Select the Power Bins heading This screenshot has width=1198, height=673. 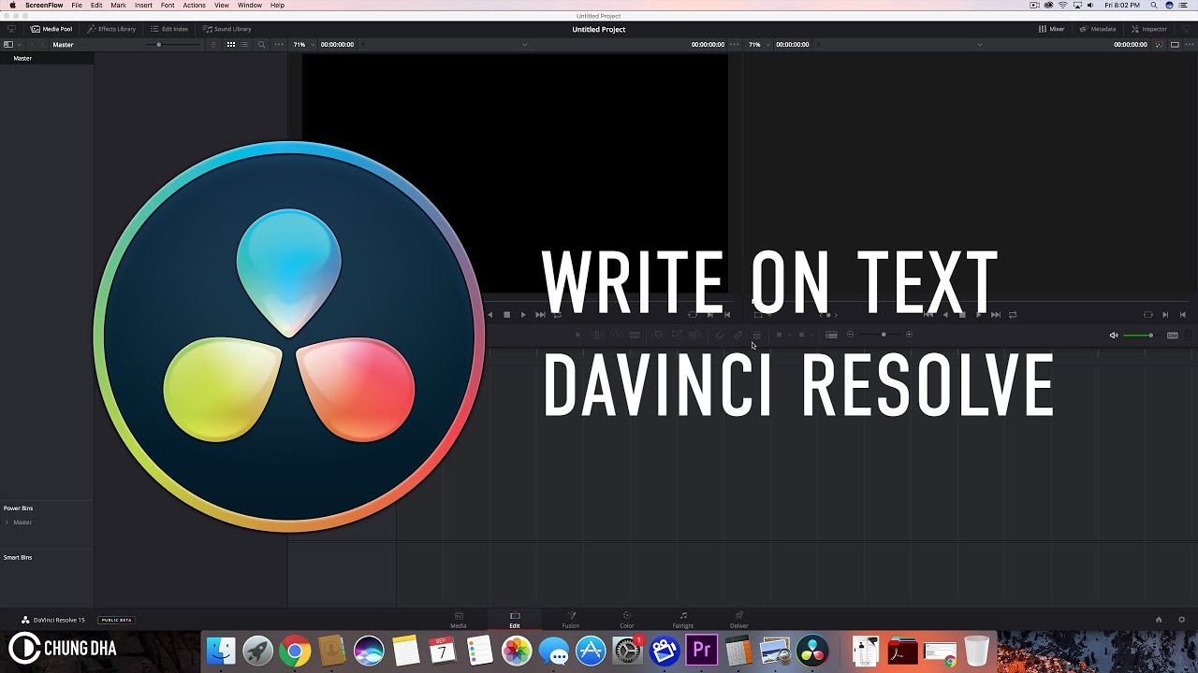coord(19,508)
